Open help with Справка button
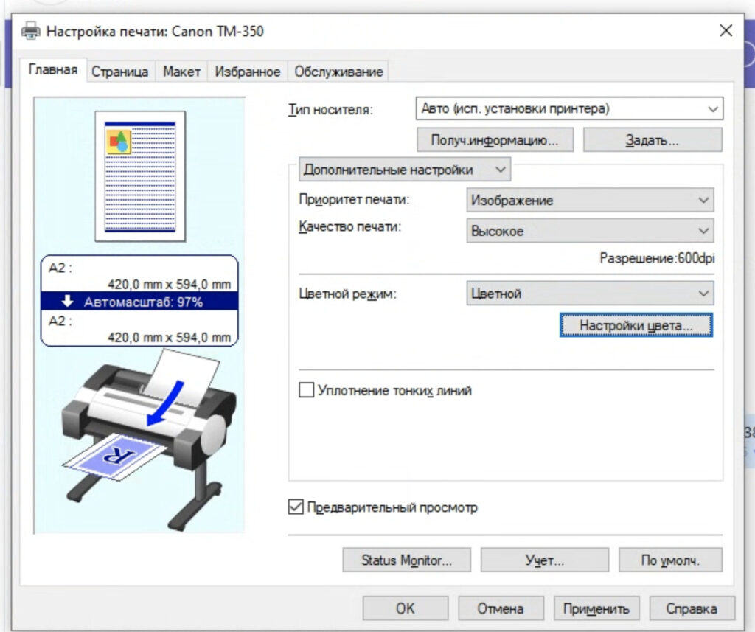The height and width of the screenshot is (632, 755). (x=692, y=608)
